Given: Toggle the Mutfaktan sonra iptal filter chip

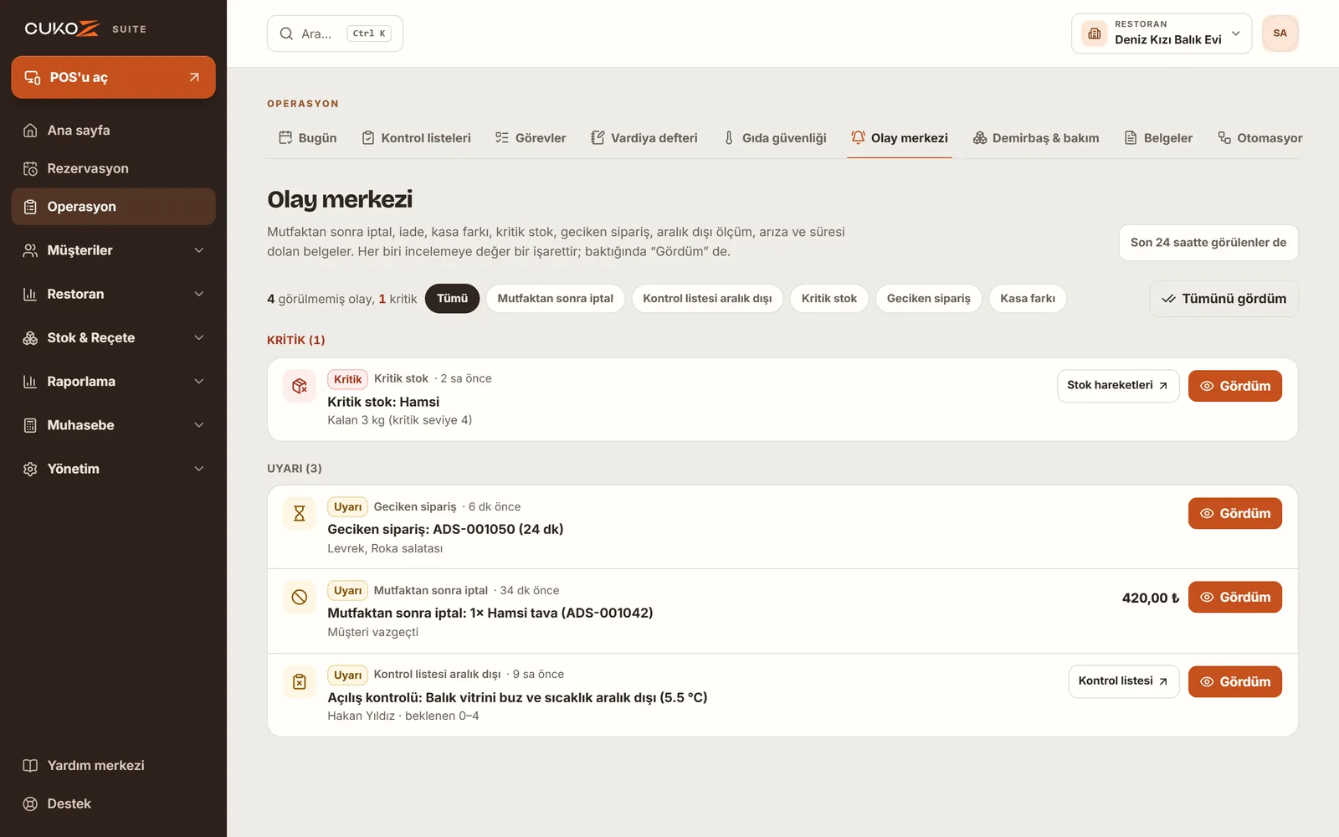Looking at the screenshot, I should 555,299.
